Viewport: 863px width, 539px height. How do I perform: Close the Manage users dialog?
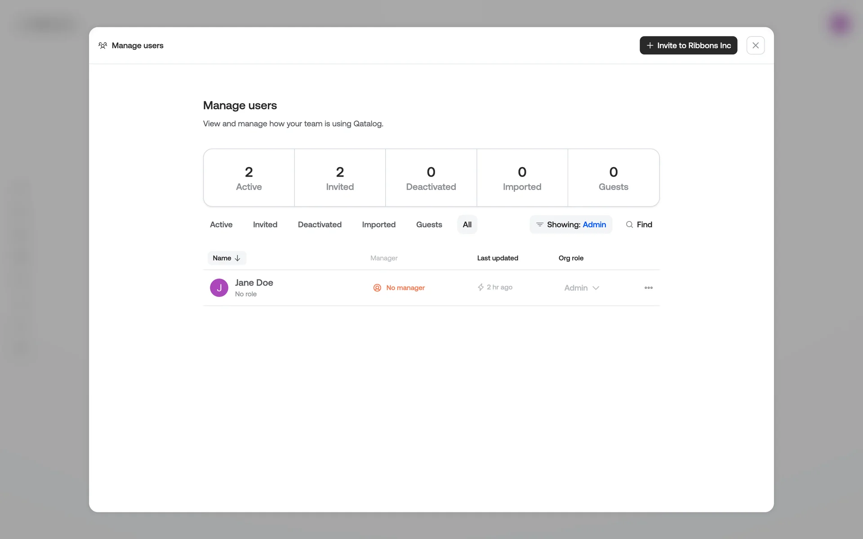(x=755, y=45)
